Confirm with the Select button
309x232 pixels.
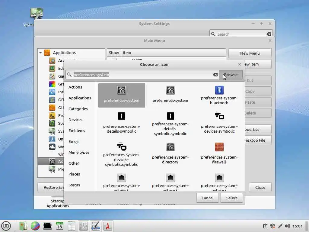231,198
